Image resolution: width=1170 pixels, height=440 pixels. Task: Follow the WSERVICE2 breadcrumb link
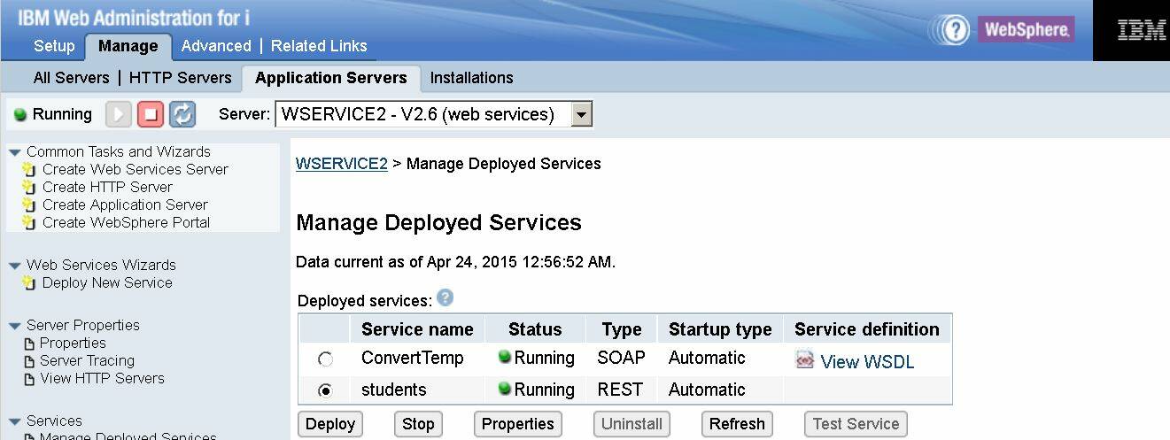(342, 164)
